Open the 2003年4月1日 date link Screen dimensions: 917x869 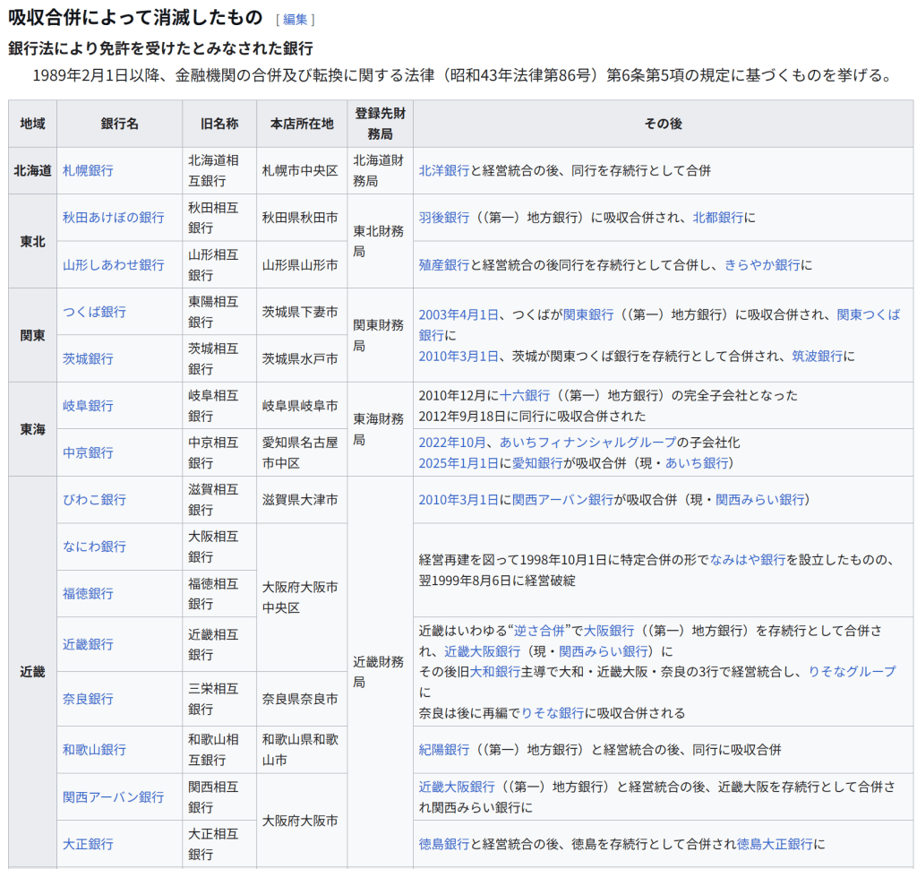pos(458,314)
